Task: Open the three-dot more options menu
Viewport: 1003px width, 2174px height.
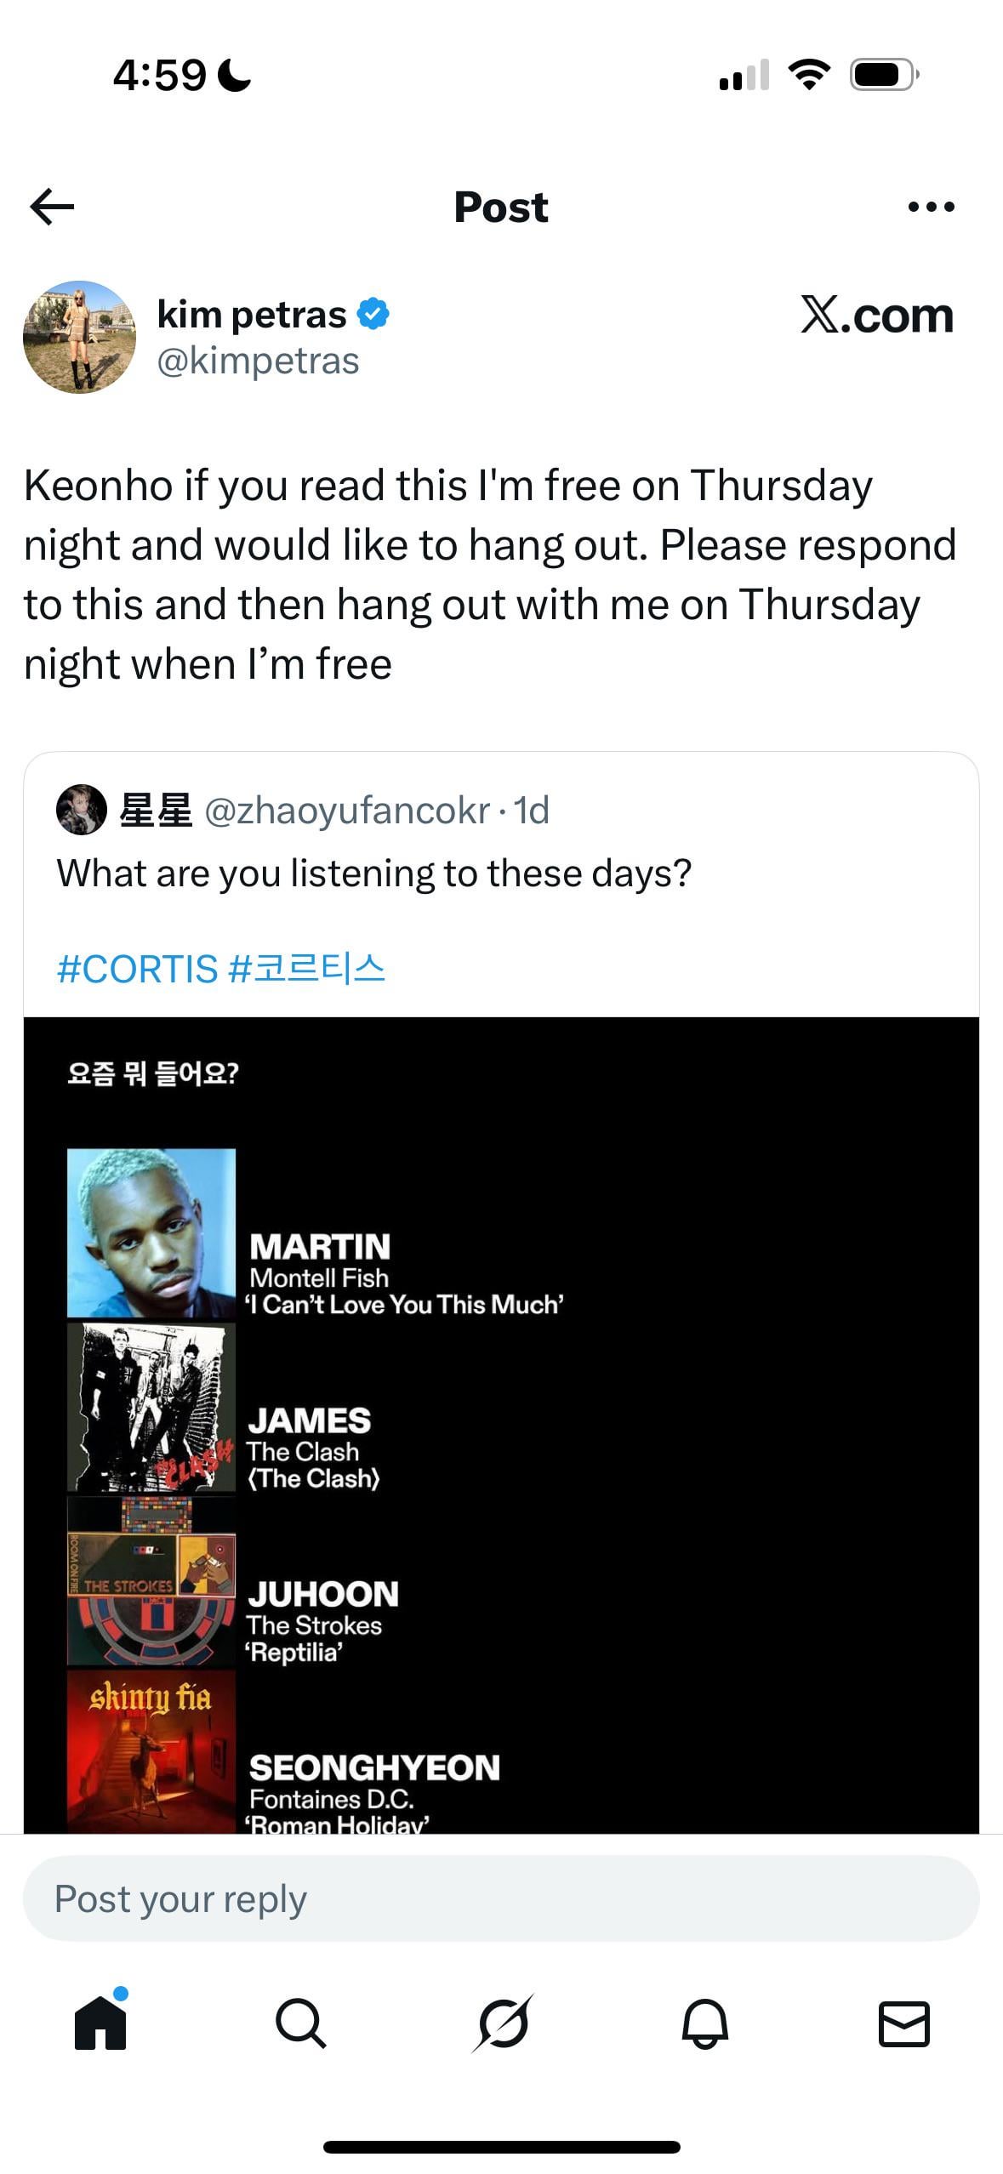Action: tap(931, 207)
